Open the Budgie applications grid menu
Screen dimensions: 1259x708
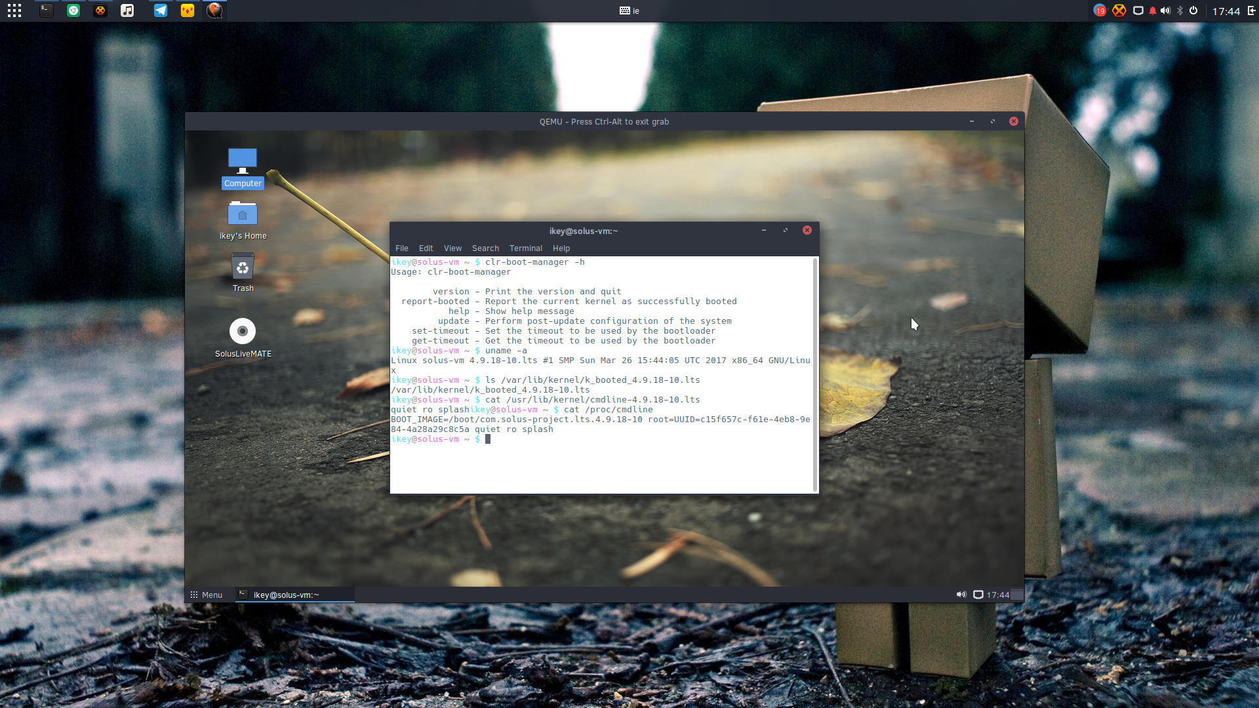coord(14,10)
